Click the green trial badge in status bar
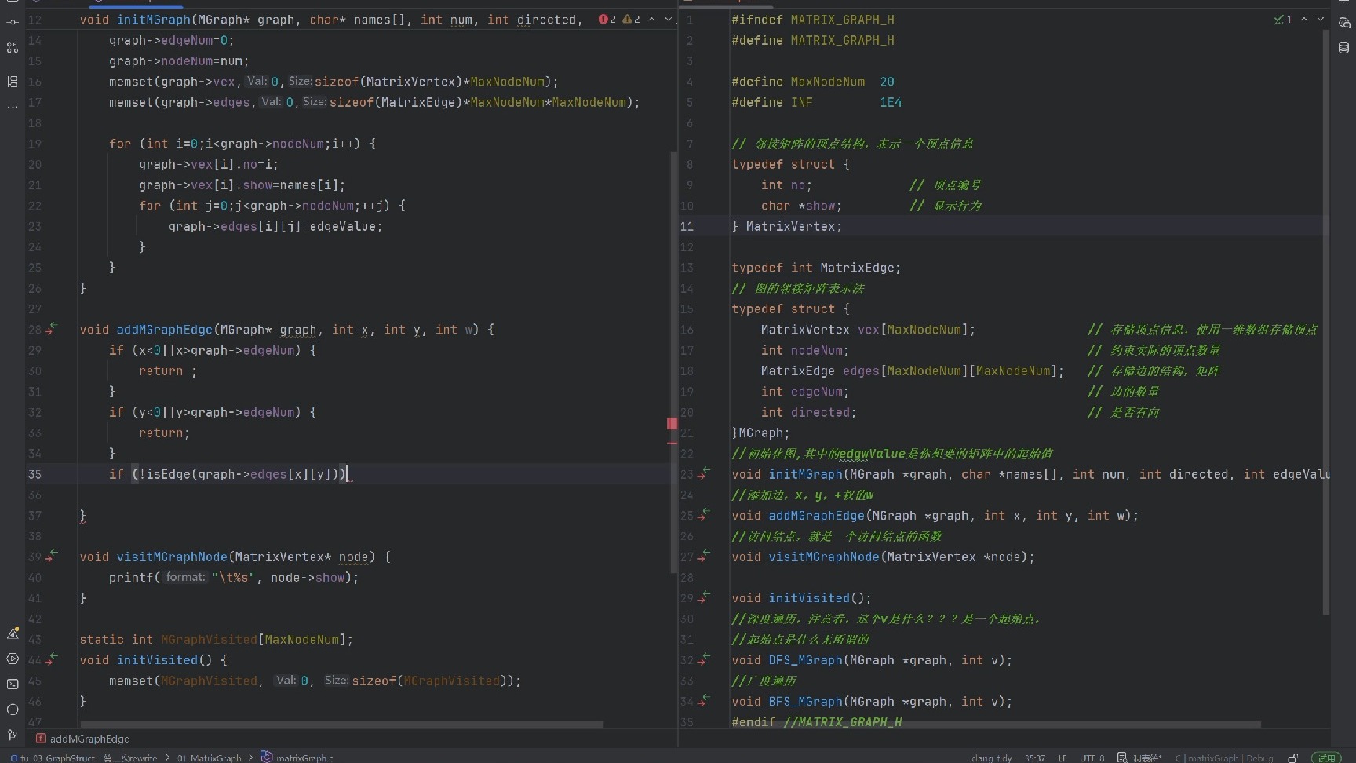The width and height of the screenshot is (1356, 763). 1326,758
